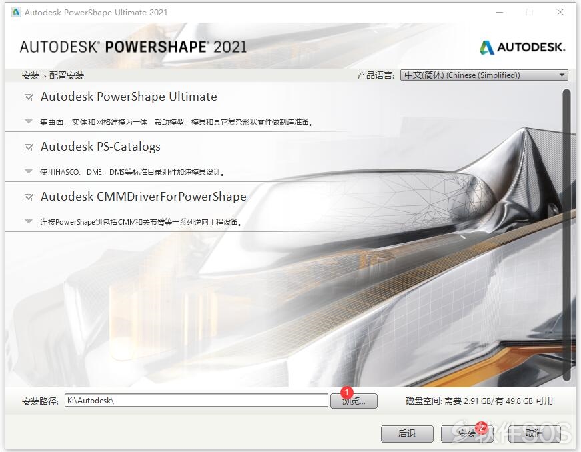The width and height of the screenshot is (581, 452).
Task: Uncheck Autodesk PowerShape Ultimate checkbox
Action: click(x=29, y=97)
